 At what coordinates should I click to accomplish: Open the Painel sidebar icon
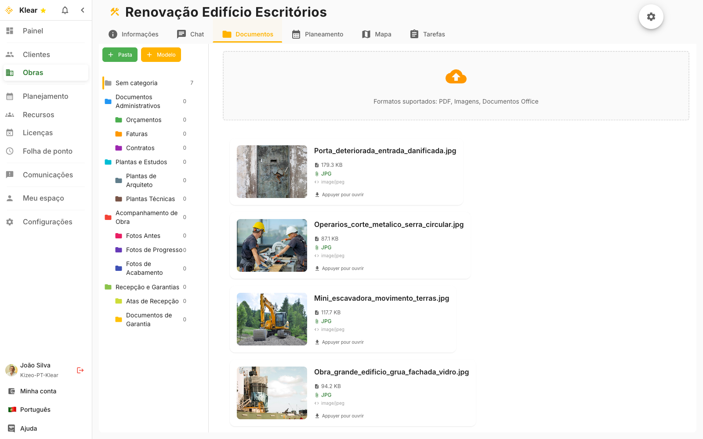(x=10, y=31)
